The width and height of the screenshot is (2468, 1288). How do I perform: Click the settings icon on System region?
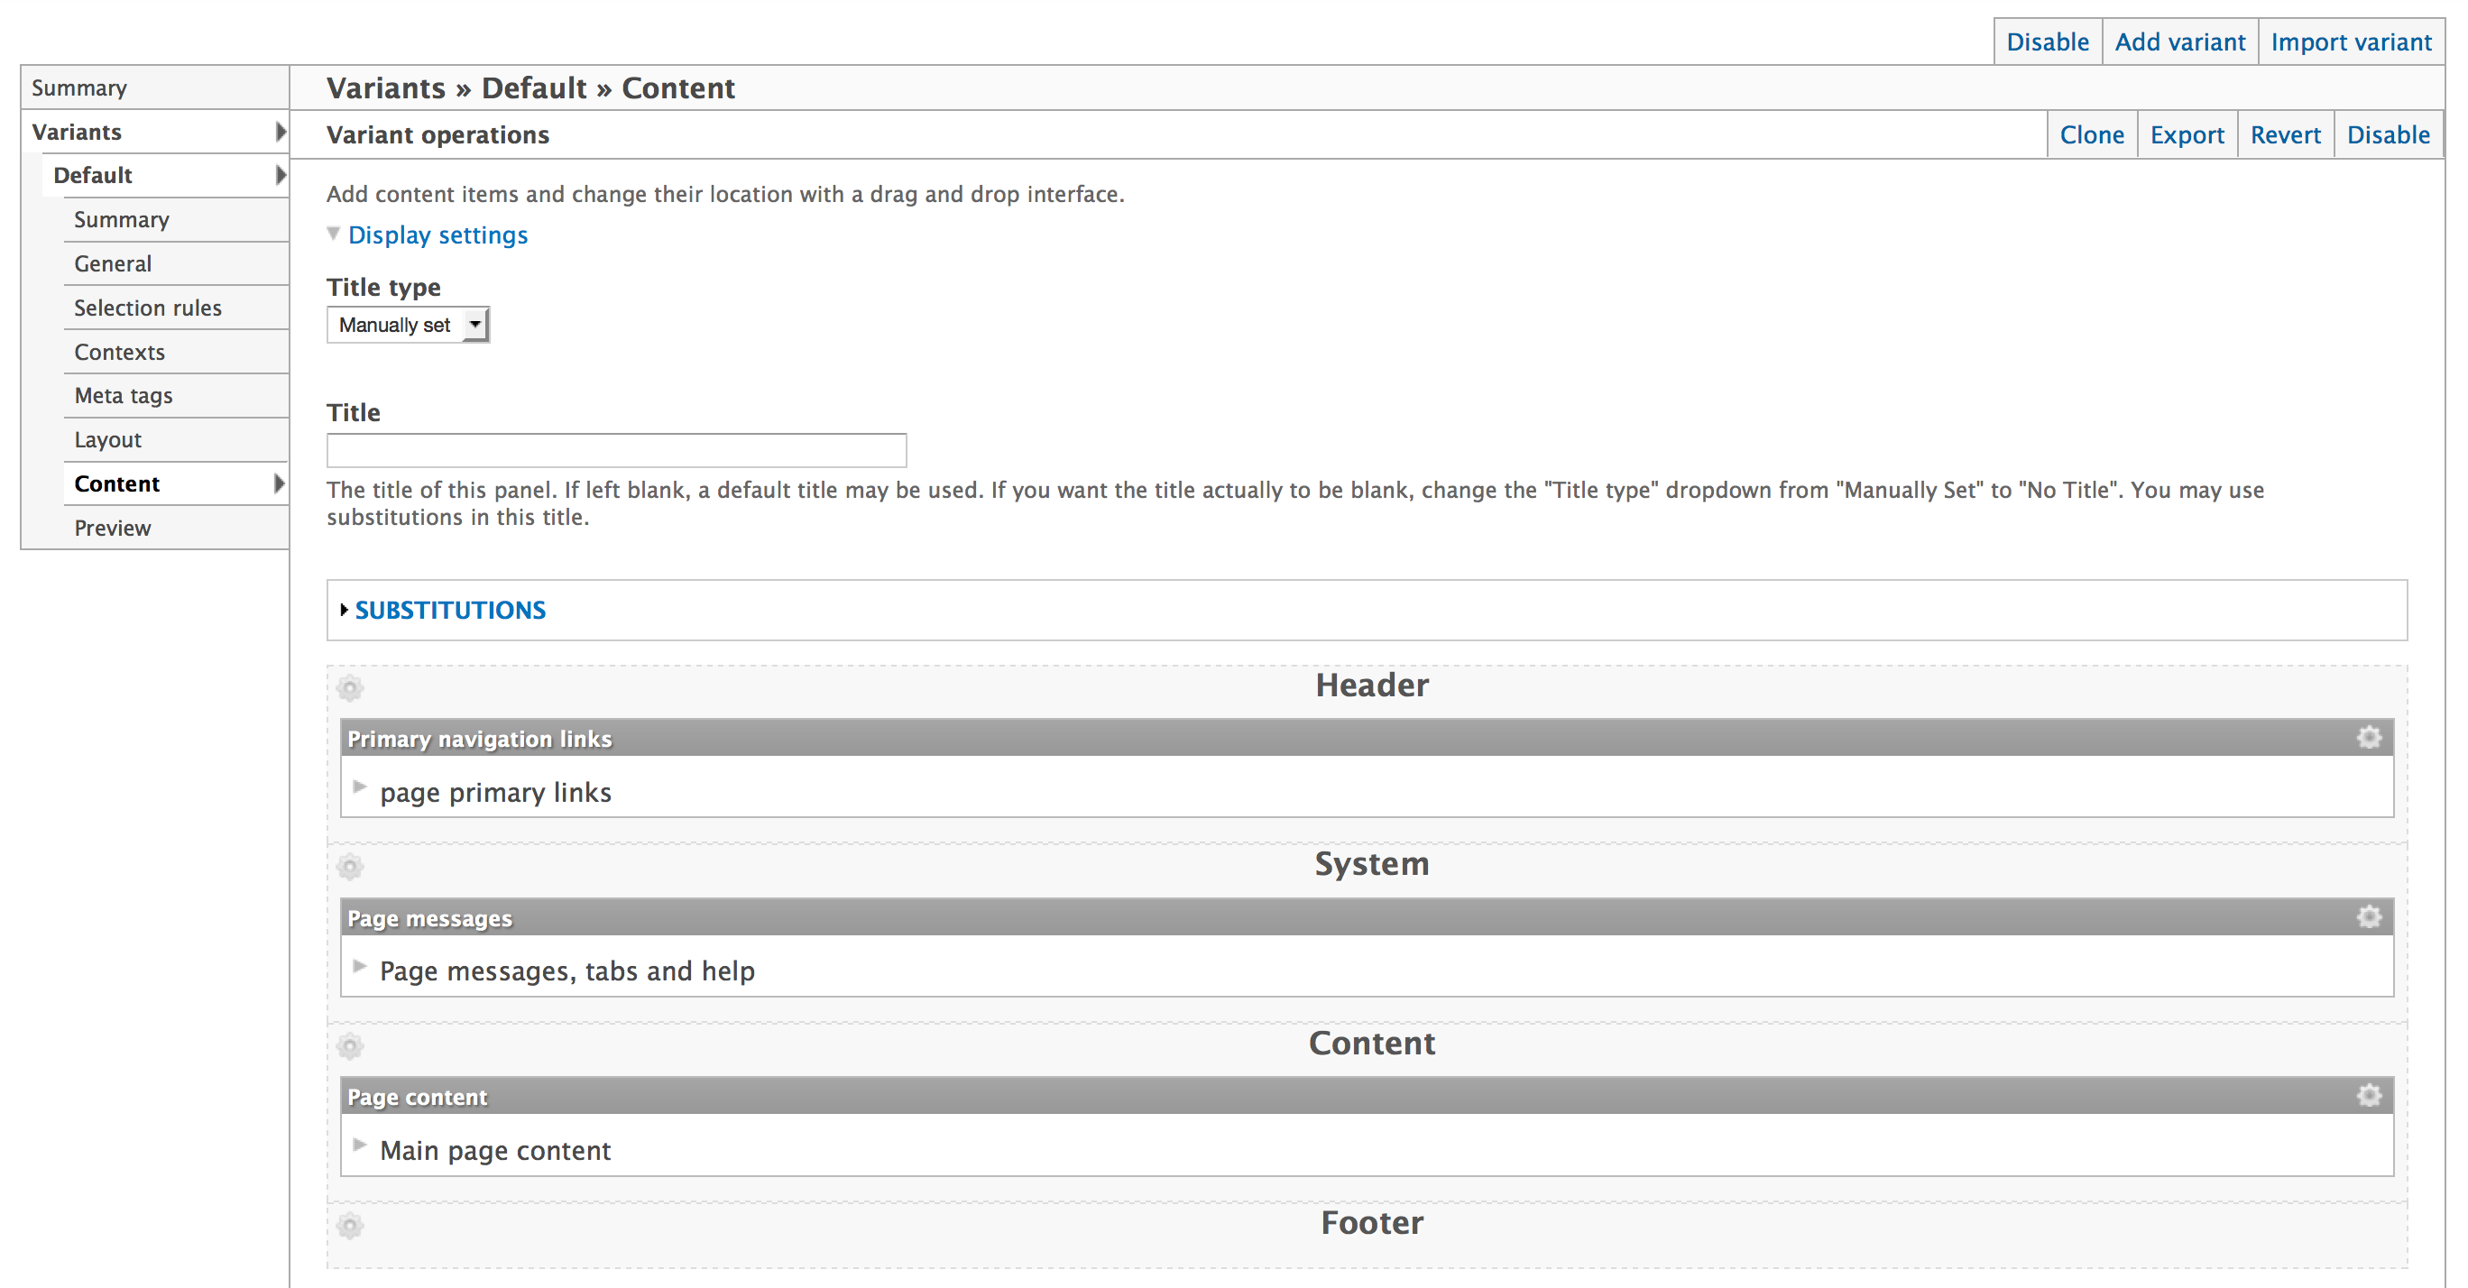(351, 863)
